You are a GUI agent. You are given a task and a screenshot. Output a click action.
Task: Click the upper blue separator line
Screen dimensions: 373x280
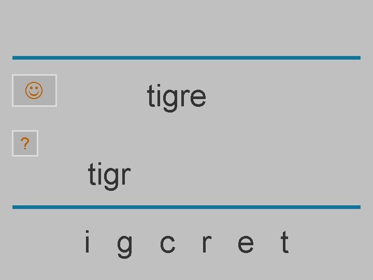tap(187, 58)
